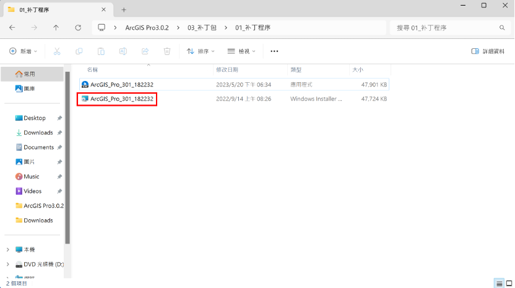Click the application file's ArcGIS icon

pos(85,85)
